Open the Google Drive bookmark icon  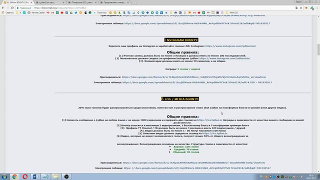click(x=71, y=12)
